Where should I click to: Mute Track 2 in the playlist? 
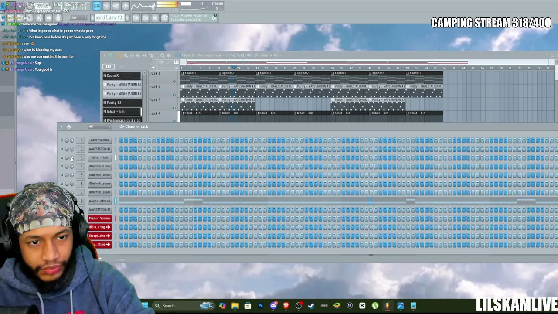174,95
